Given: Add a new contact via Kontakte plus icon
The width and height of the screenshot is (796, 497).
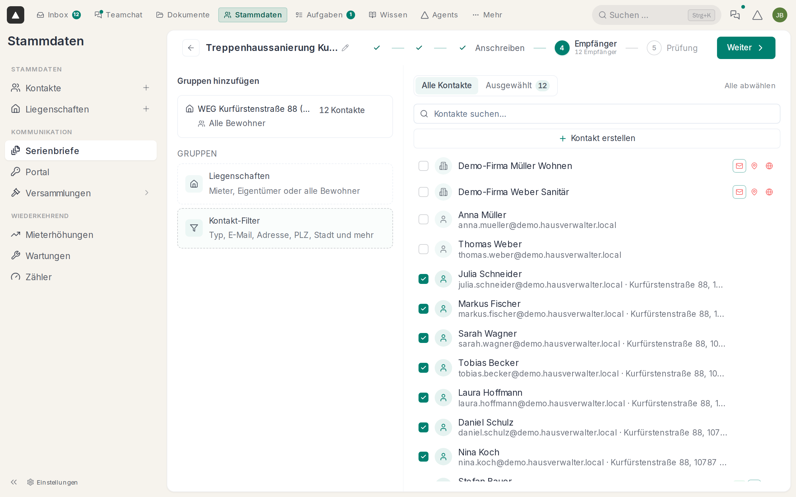Looking at the screenshot, I should [146, 88].
